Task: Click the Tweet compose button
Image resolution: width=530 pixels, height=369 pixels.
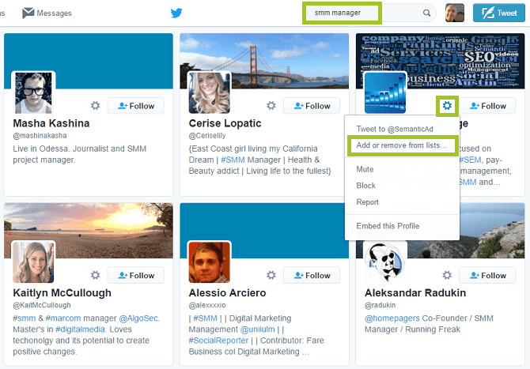Action: [499, 13]
